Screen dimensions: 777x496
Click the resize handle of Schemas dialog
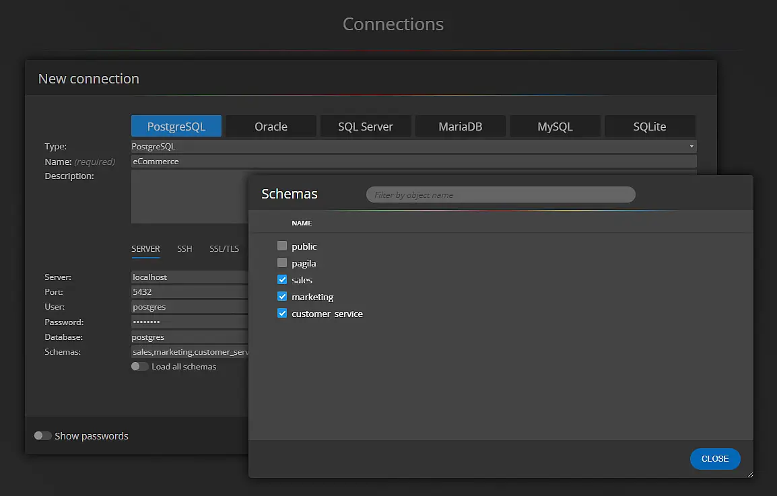click(x=750, y=474)
